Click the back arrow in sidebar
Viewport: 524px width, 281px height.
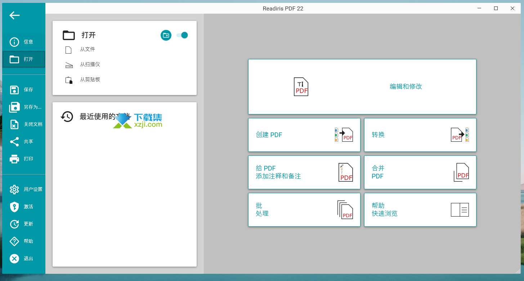(x=14, y=15)
